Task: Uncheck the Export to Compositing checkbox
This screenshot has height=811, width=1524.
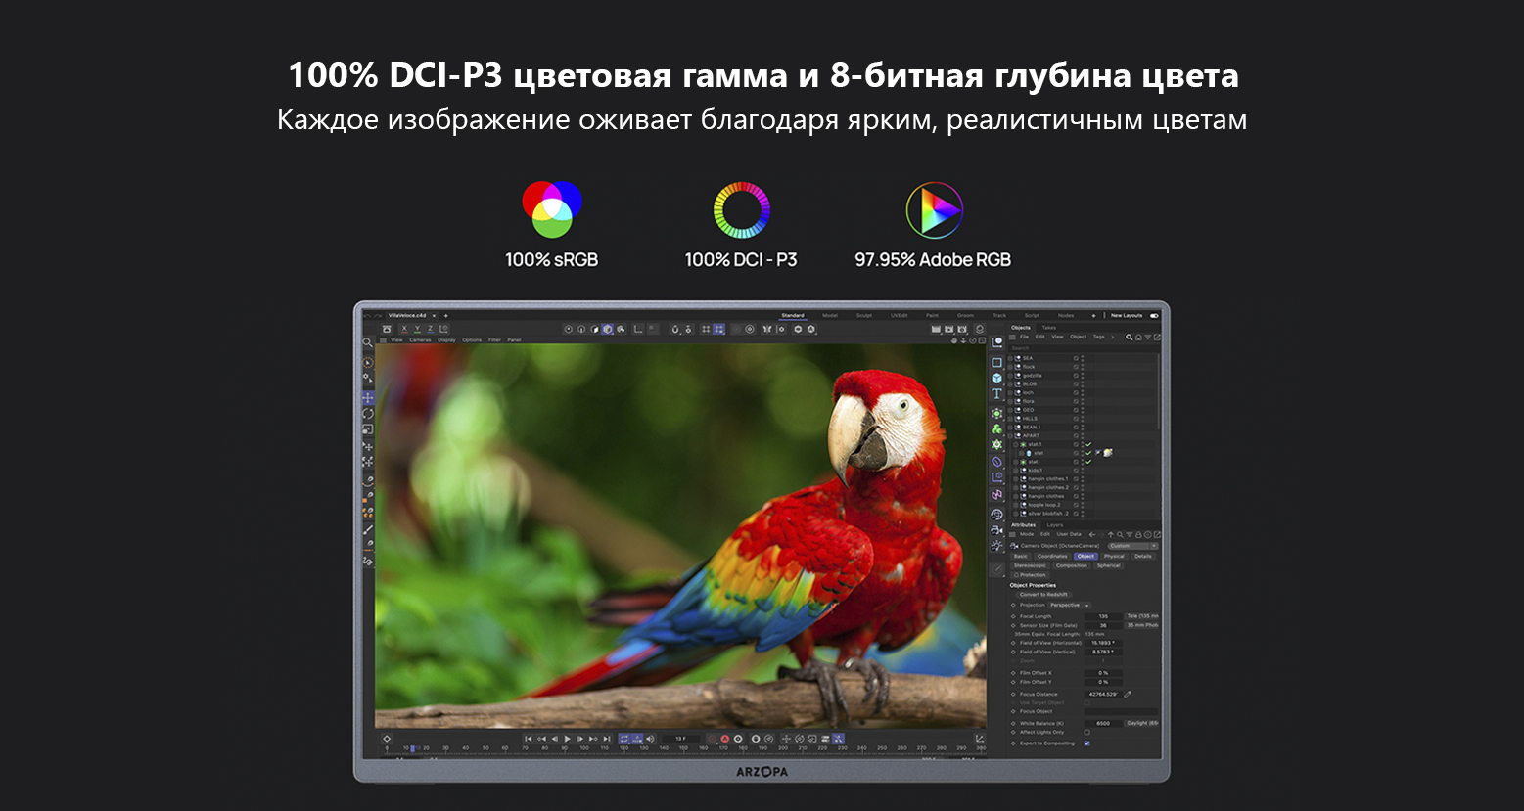Action: 1086,743
